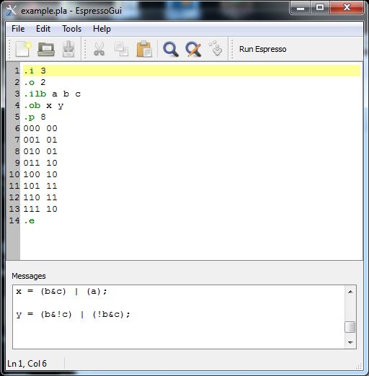Open the File menu
The width and height of the screenshot is (369, 376).
(x=18, y=29)
